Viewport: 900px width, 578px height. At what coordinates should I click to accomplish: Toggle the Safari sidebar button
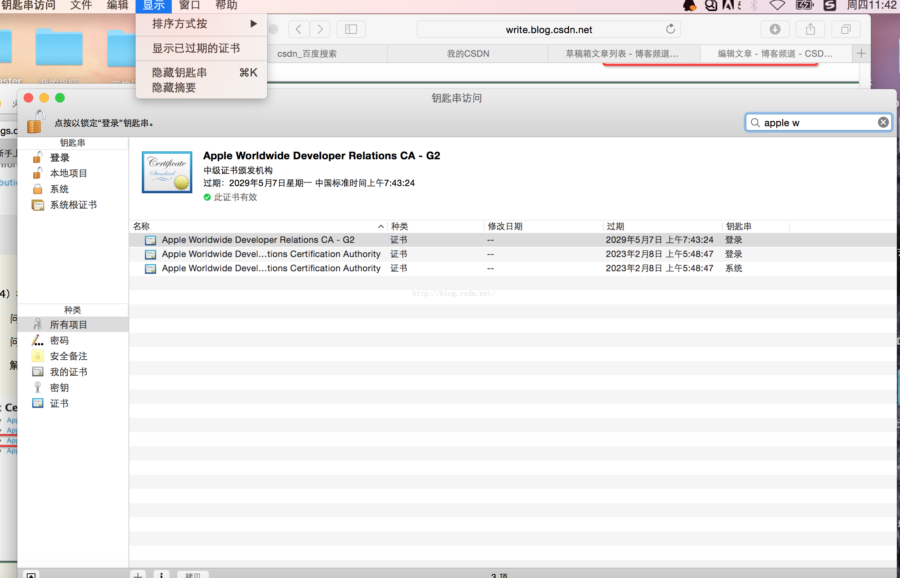[x=351, y=29]
